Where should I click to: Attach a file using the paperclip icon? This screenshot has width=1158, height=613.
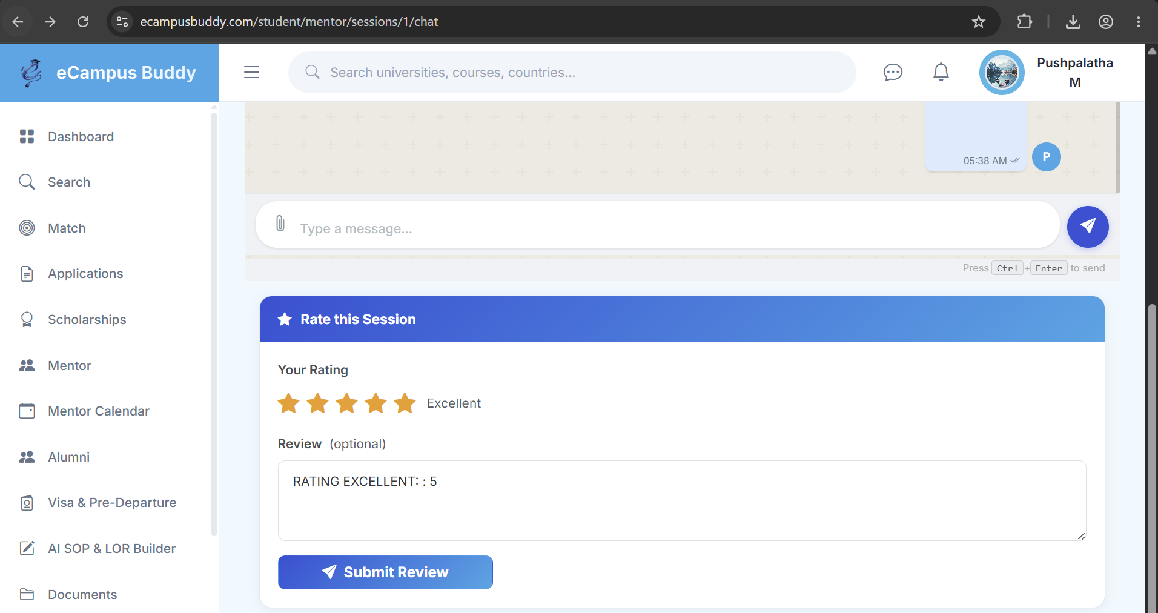[280, 224]
